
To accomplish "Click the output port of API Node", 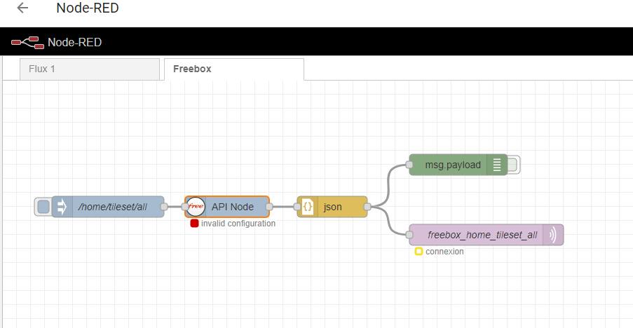I will [x=269, y=207].
